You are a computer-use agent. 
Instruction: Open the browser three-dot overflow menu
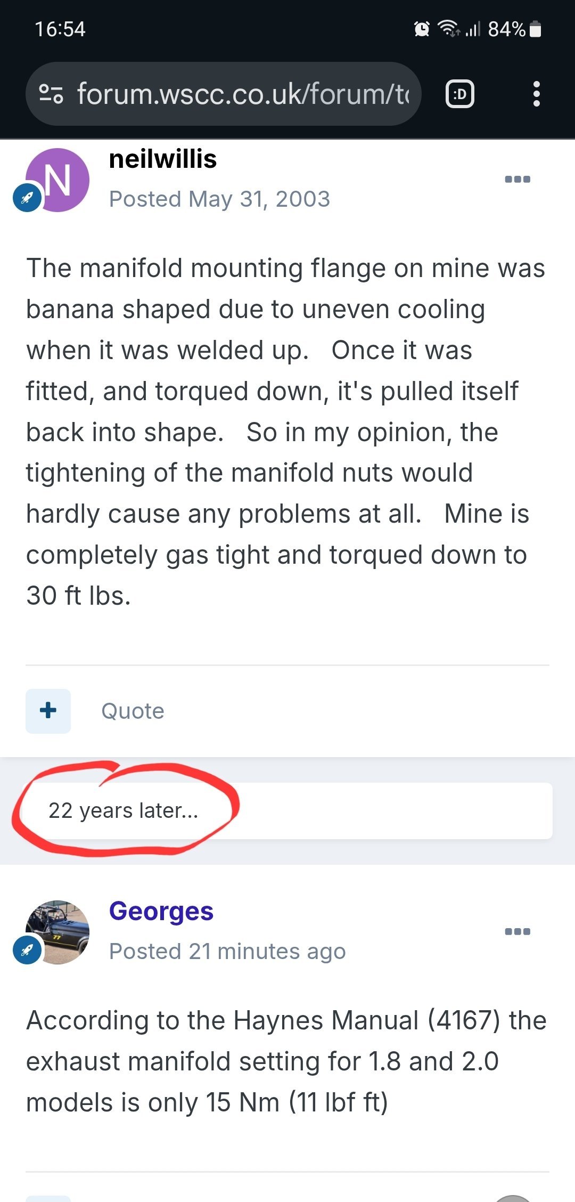(536, 94)
